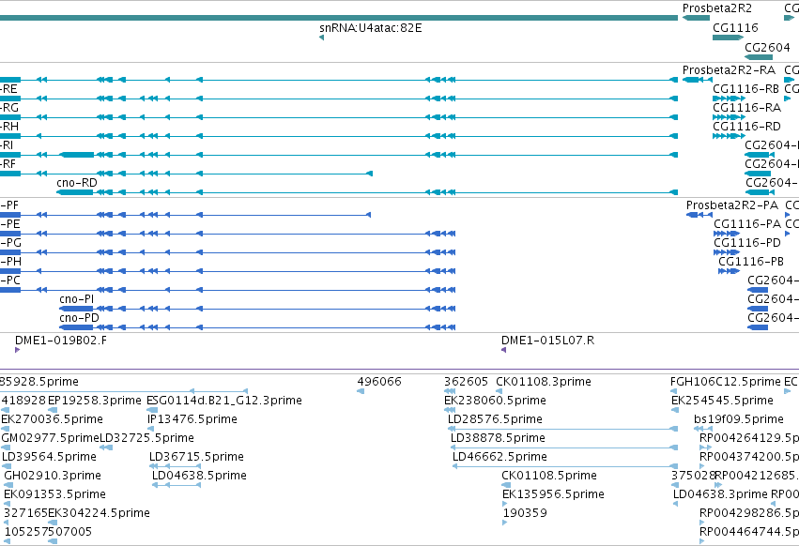Click the ESG0114d.B21_G12.3prime label

224,401
